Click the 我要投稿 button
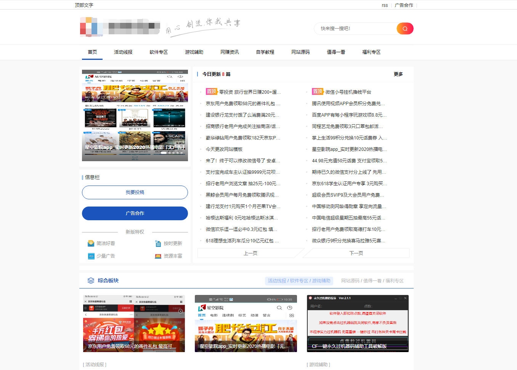Viewport: 517px width, 370px height. click(135, 192)
